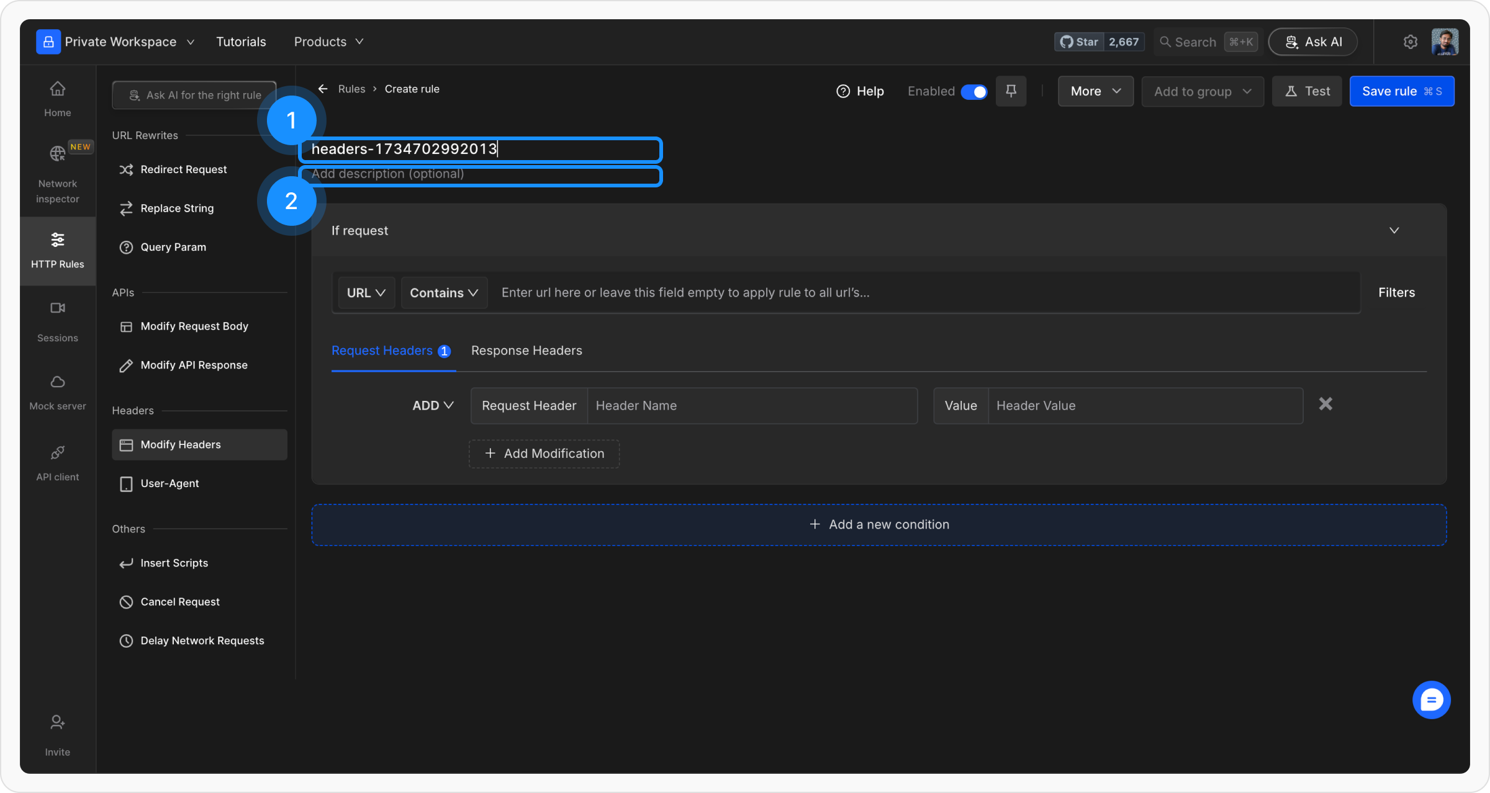This screenshot has height=793, width=1490.
Task: Click Add Modification button
Action: click(x=544, y=454)
